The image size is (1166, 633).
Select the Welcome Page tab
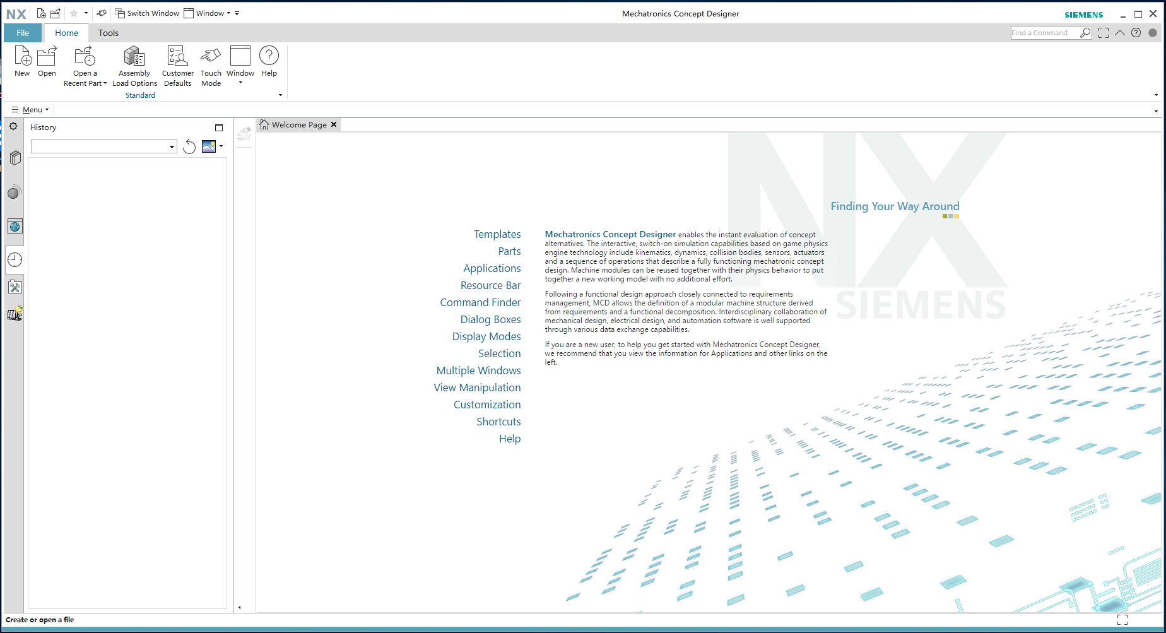point(299,125)
